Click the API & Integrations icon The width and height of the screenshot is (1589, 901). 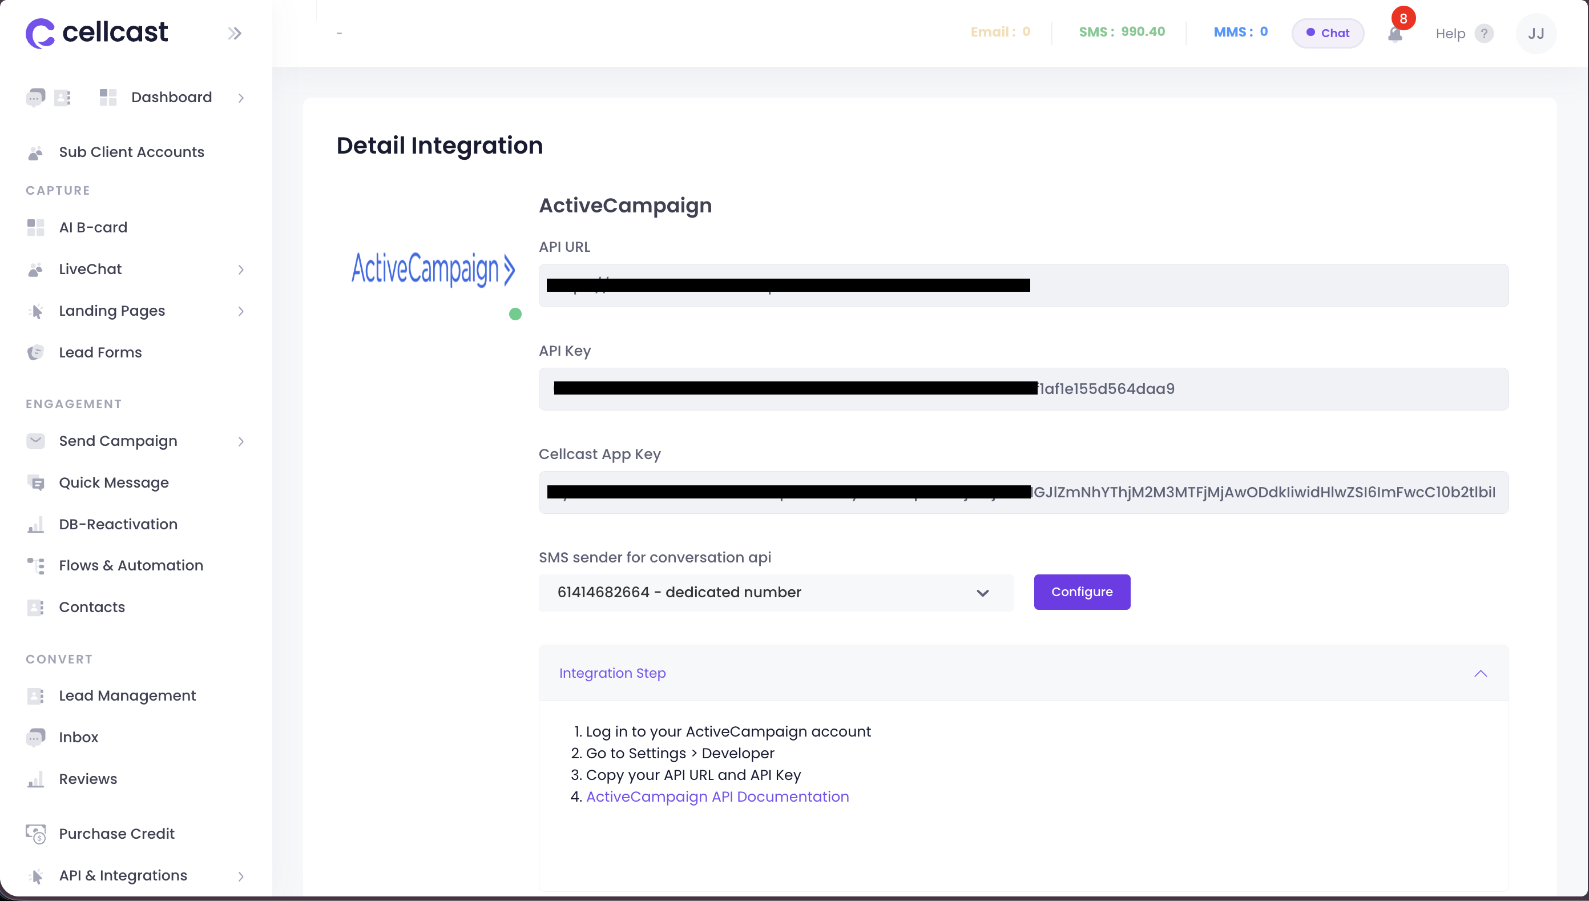[x=35, y=876]
